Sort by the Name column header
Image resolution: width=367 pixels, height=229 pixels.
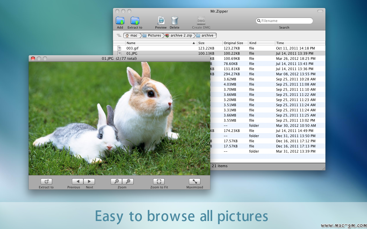pos(161,43)
